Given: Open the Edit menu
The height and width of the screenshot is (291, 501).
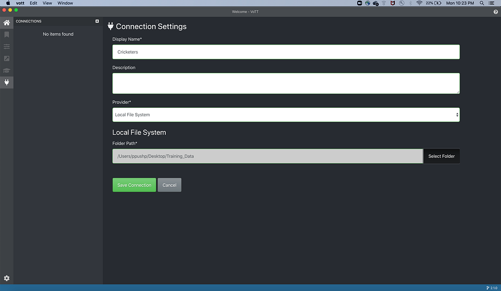Looking at the screenshot, I should pos(33,3).
